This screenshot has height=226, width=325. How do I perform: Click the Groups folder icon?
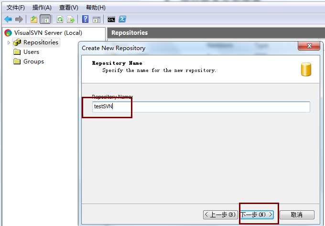(17, 62)
